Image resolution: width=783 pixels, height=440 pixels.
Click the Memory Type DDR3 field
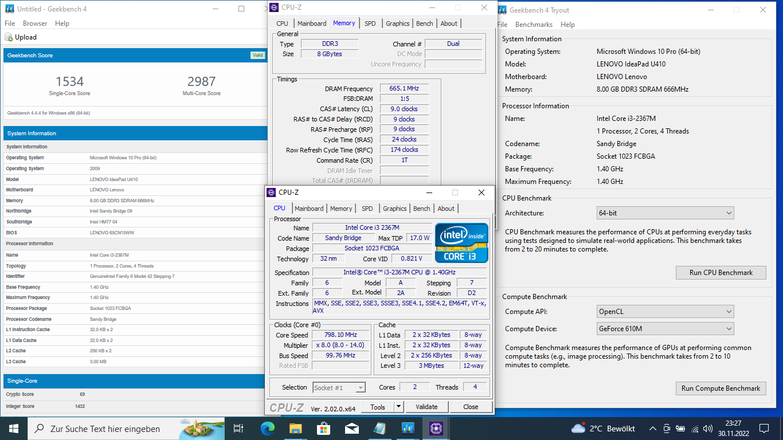tap(330, 44)
